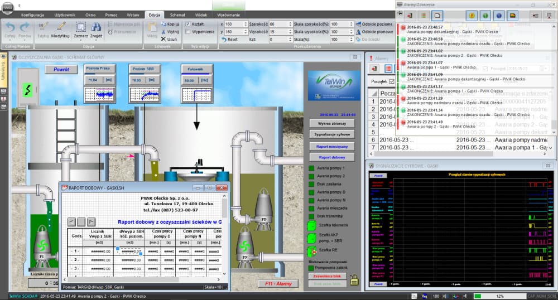Open the Konfiguracja menu

tap(32, 15)
